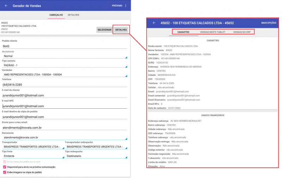
Task: Open the Tipo frete dropdown
Action: pos(33,156)
